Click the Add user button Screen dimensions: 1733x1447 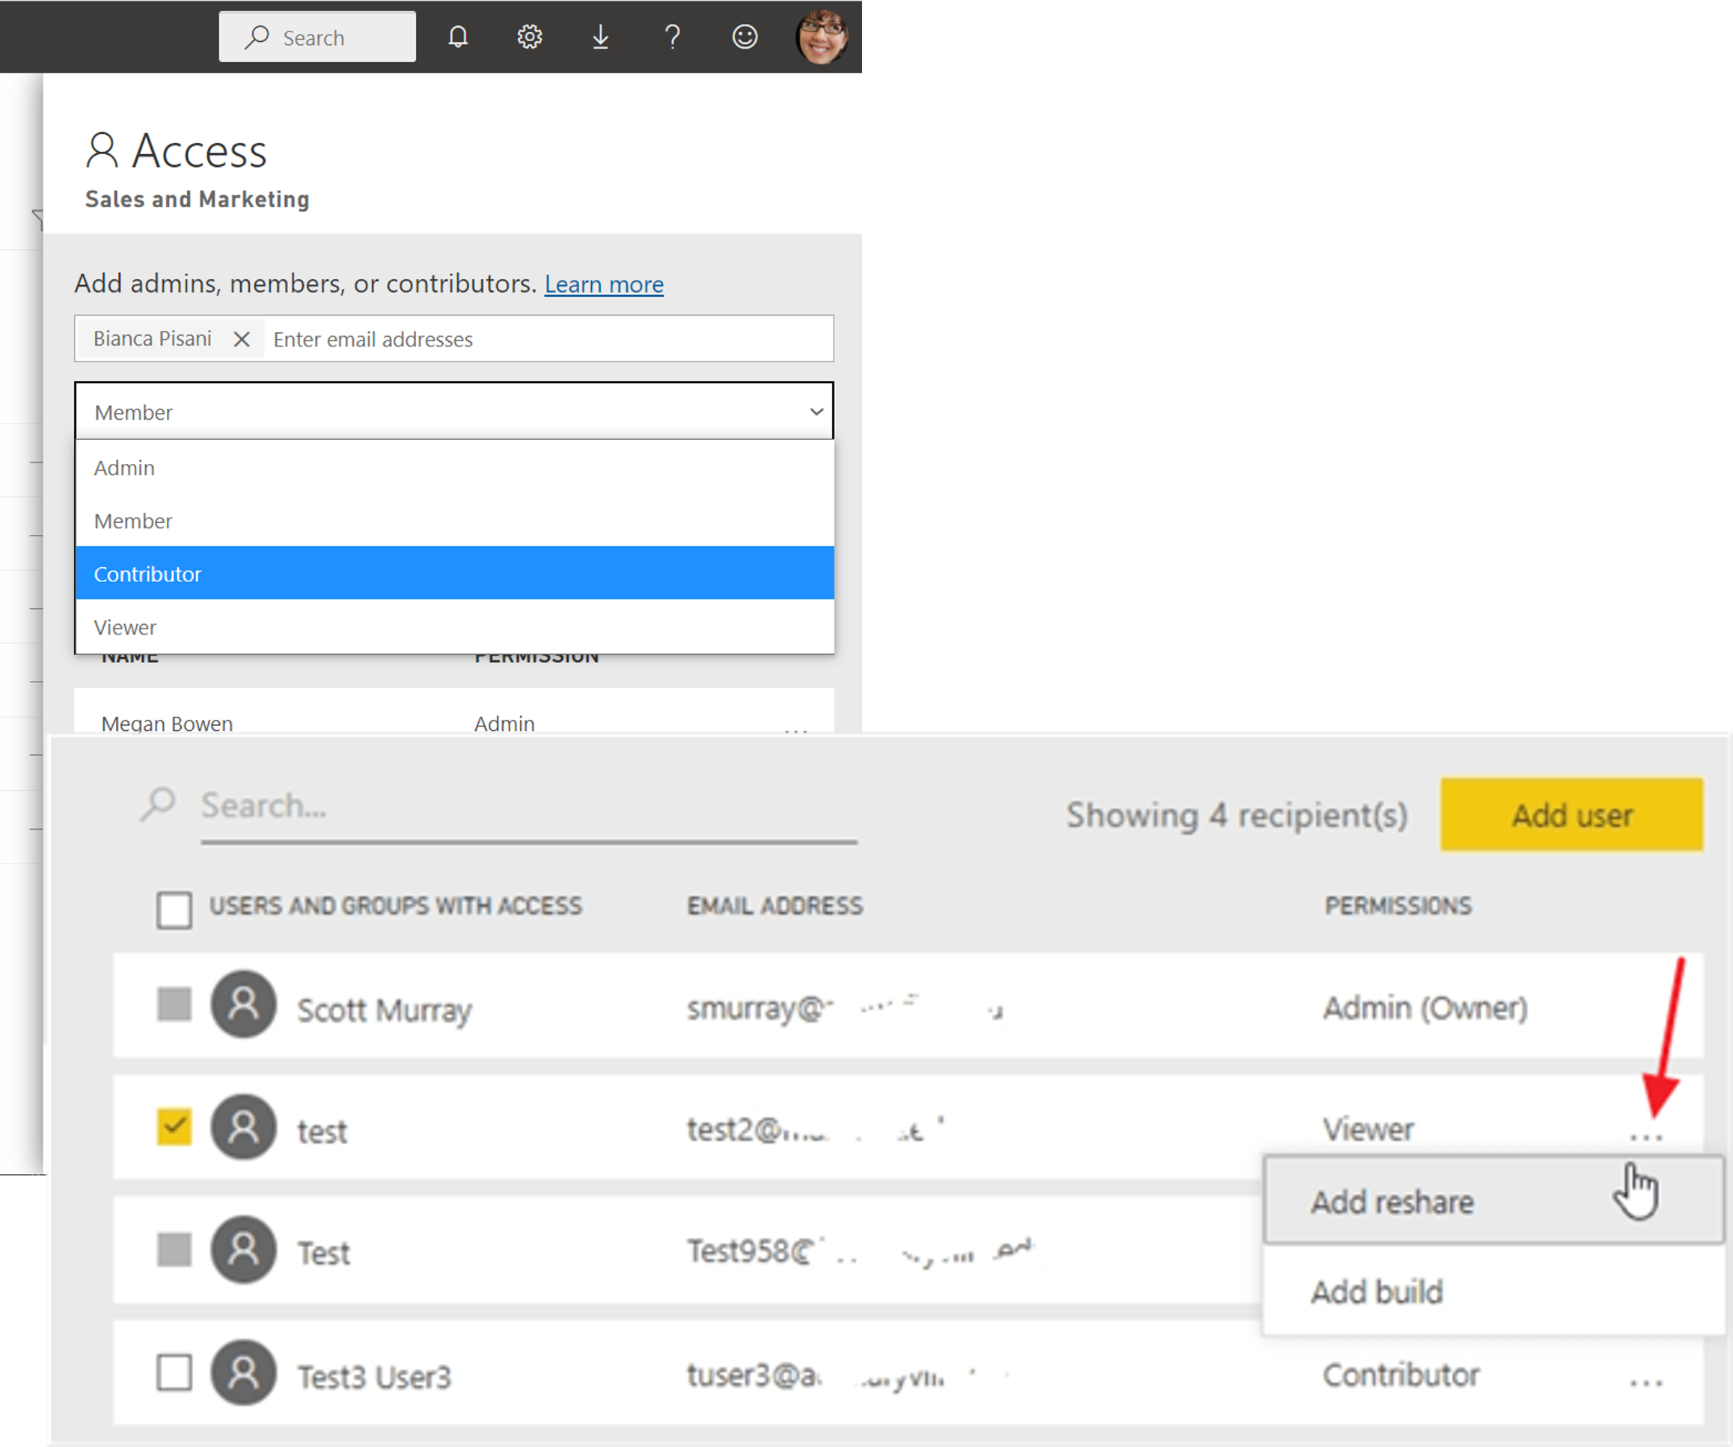(x=1571, y=815)
